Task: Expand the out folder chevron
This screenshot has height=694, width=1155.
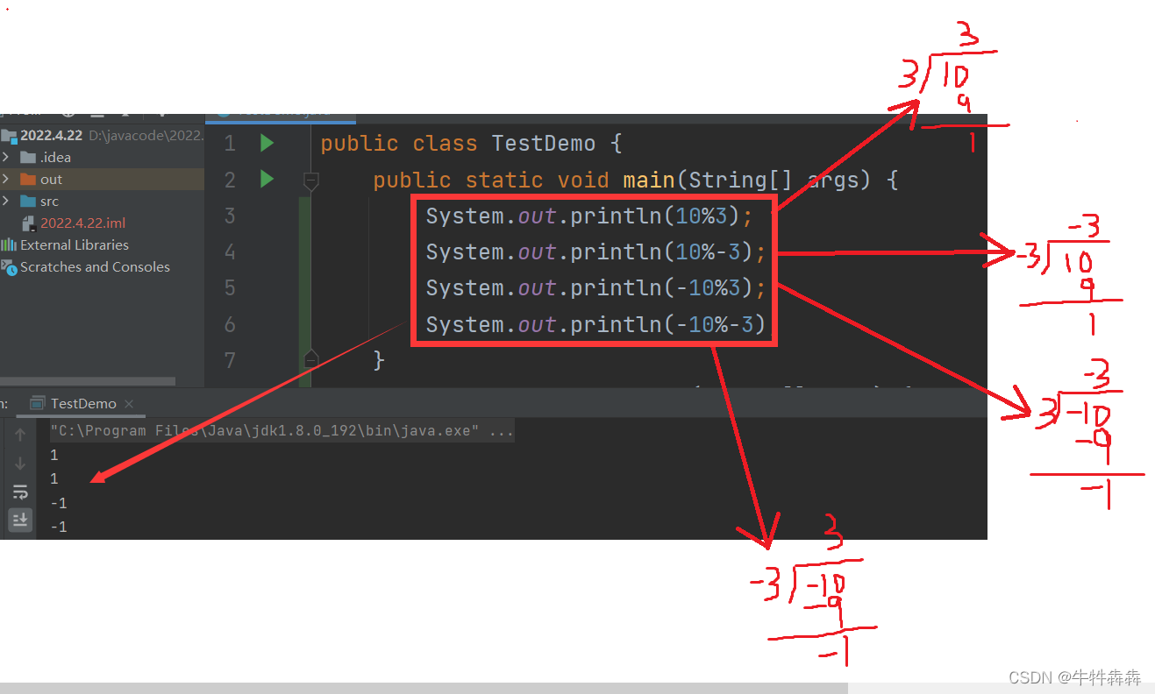Action: coord(5,180)
